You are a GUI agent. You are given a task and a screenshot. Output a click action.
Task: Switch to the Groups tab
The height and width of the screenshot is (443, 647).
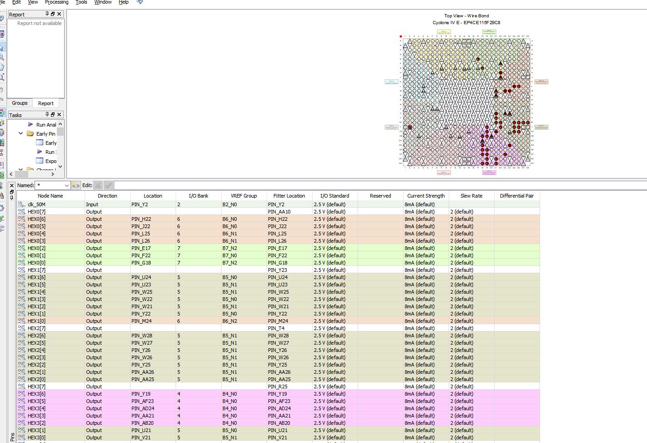click(20, 103)
